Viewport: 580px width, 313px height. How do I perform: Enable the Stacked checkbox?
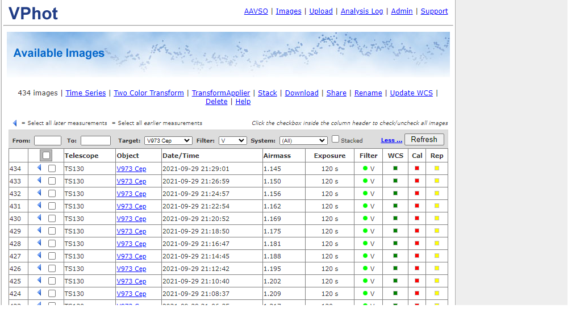click(x=336, y=139)
